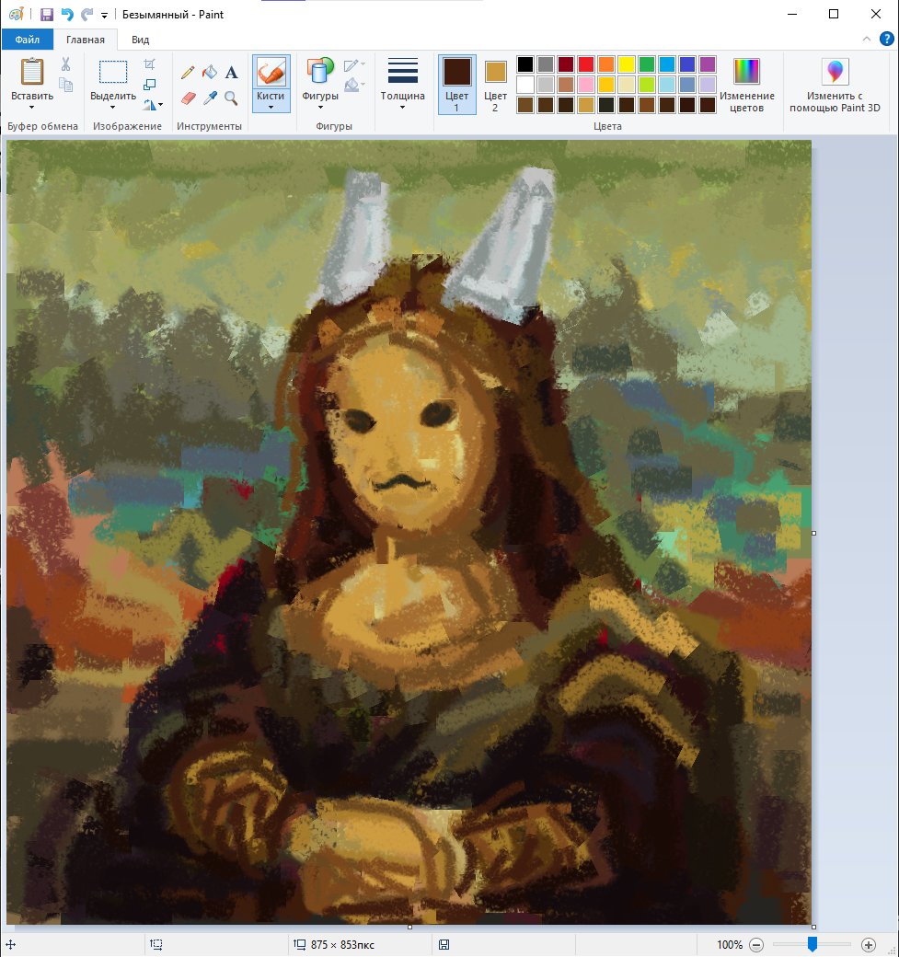Collapse the ribbon with the chevron
This screenshot has height=957, width=899.
tap(867, 39)
